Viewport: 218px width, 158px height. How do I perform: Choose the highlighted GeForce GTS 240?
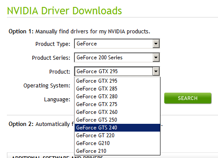[x=117, y=128]
